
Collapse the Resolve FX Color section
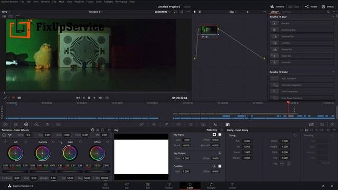click(333, 72)
